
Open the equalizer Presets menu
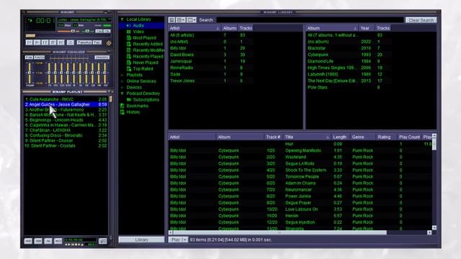click(x=102, y=58)
